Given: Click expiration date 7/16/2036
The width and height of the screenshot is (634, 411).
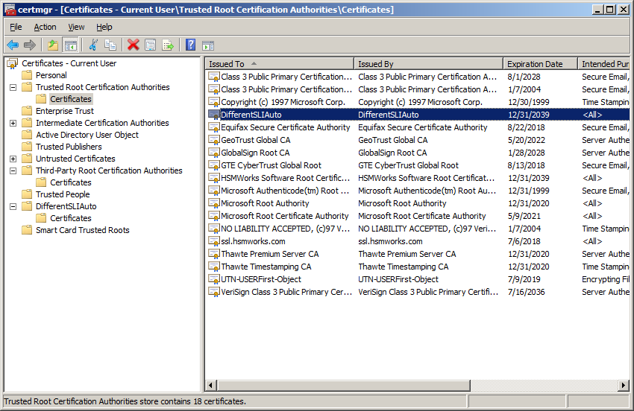Looking at the screenshot, I should (526, 292).
